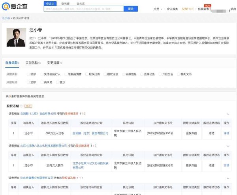
Task: Open 北京合尊置业有限责任公司 link in section header
Action: tap(37, 178)
